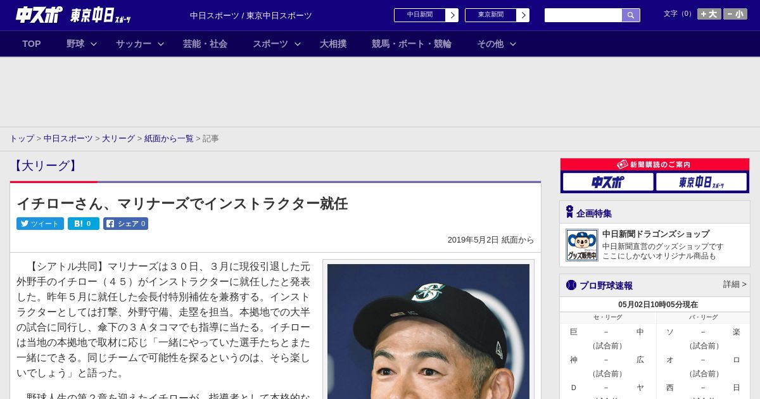Expand the サッカー dropdown chevron

click(161, 44)
